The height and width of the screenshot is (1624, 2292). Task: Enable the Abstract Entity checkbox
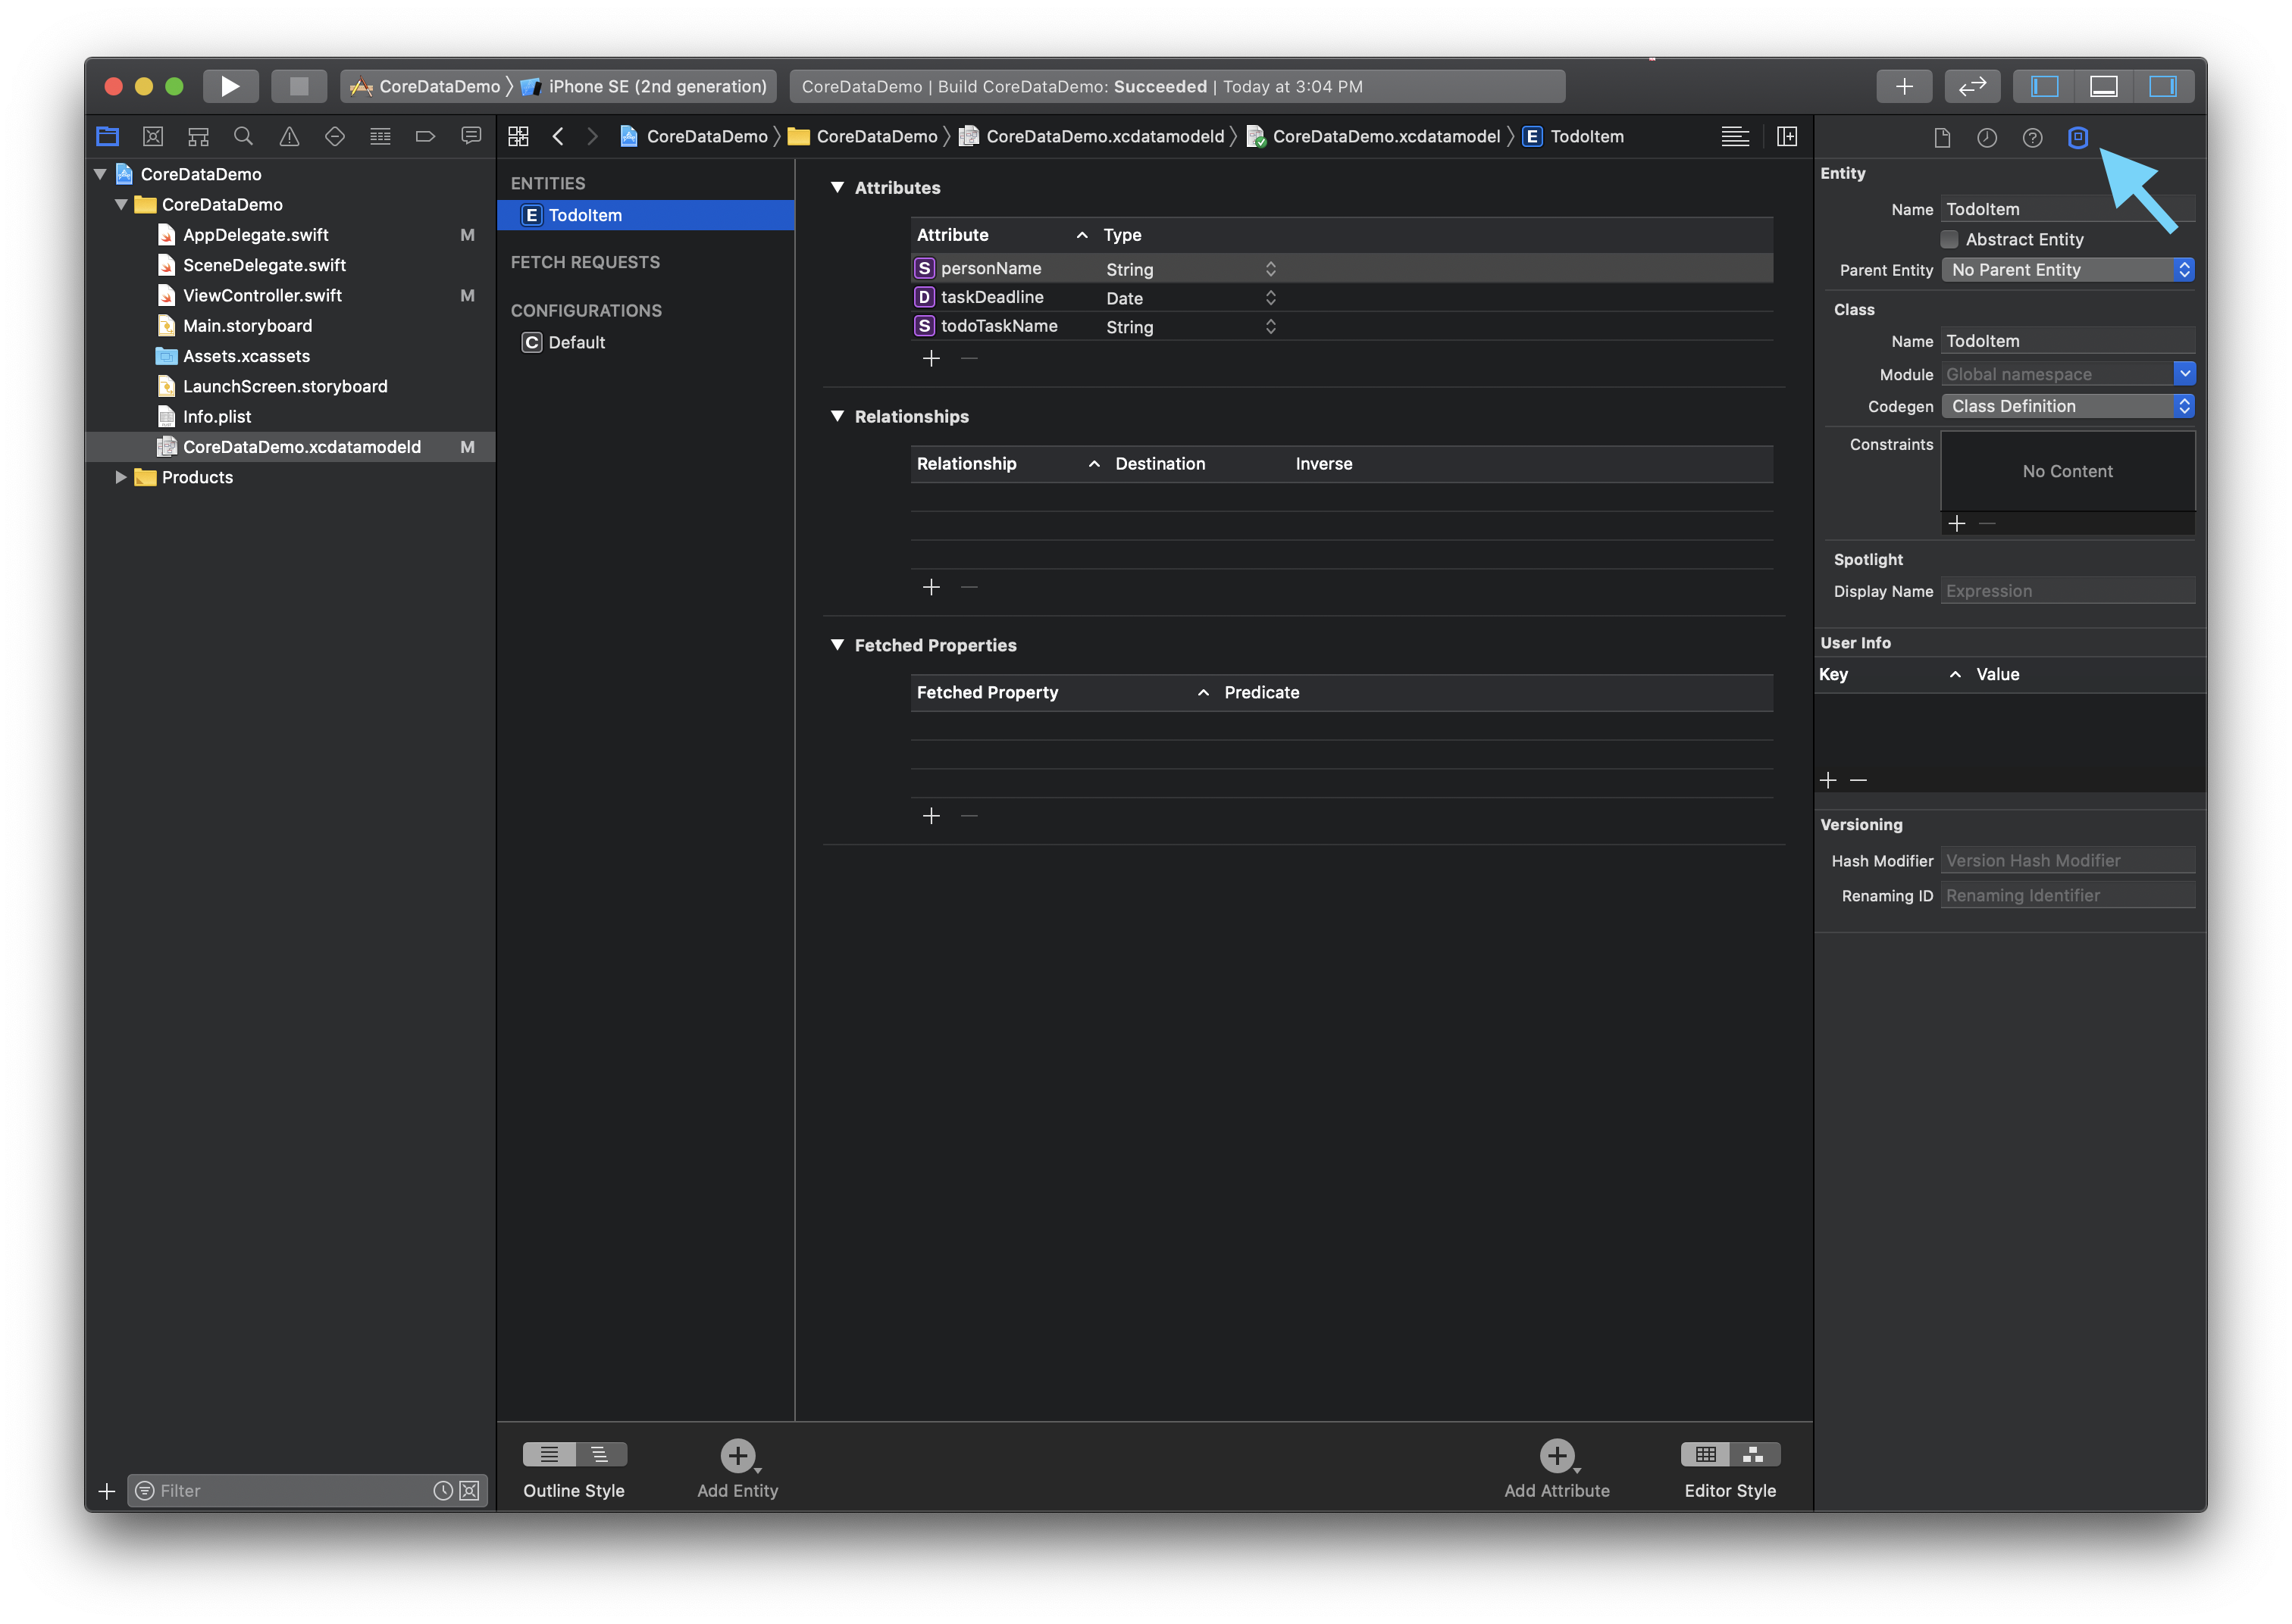pyautogui.click(x=1949, y=239)
